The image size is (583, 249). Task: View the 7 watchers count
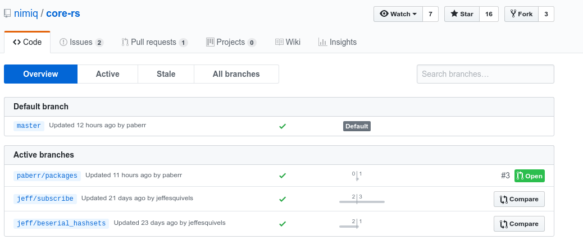pyautogui.click(x=431, y=14)
